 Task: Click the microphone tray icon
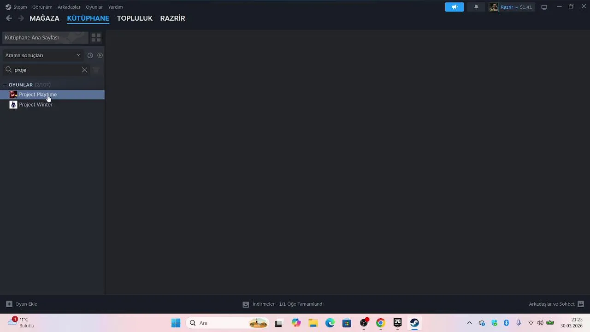[x=519, y=323]
